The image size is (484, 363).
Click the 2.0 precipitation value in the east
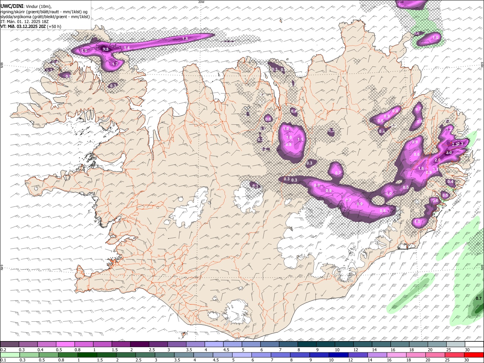[437, 160]
